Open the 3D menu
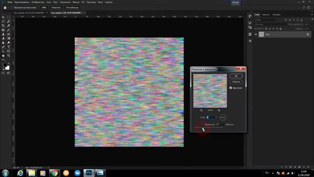Viewport: 314px width, 177px height. point(83,2)
